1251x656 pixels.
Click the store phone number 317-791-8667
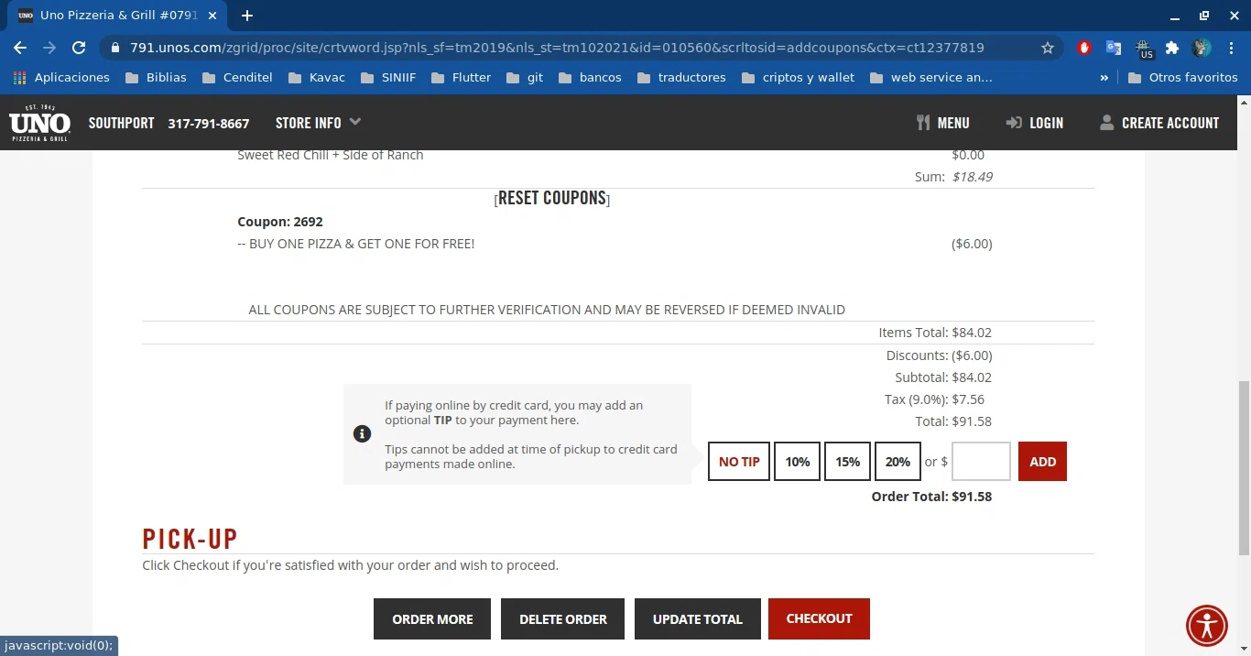(209, 123)
